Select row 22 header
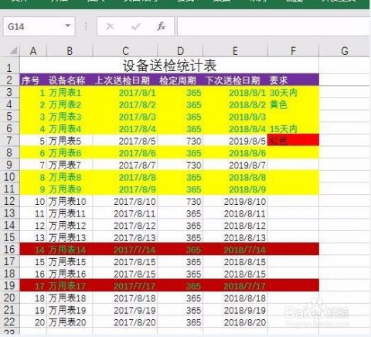371x337 pixels. tap(9, 322)
